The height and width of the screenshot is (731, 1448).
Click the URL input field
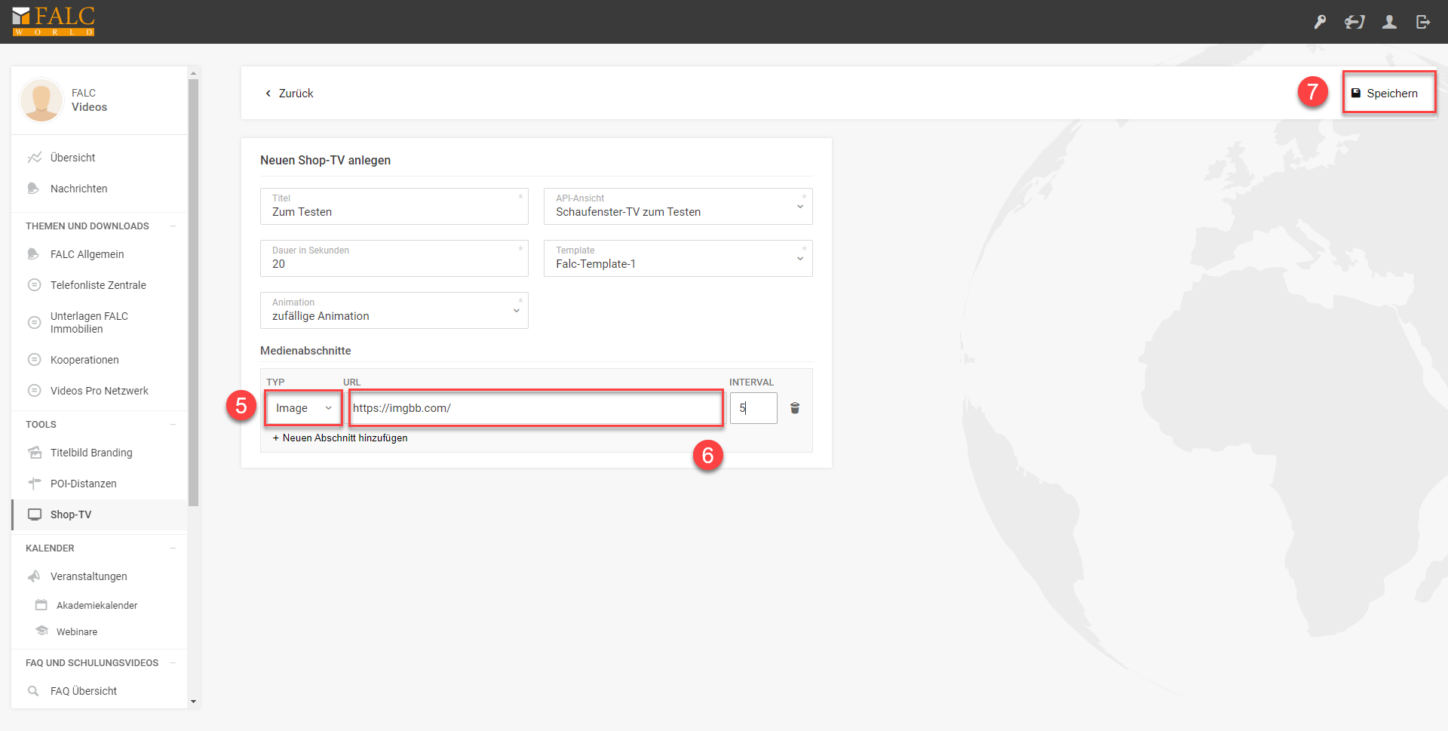coord(535,408)
